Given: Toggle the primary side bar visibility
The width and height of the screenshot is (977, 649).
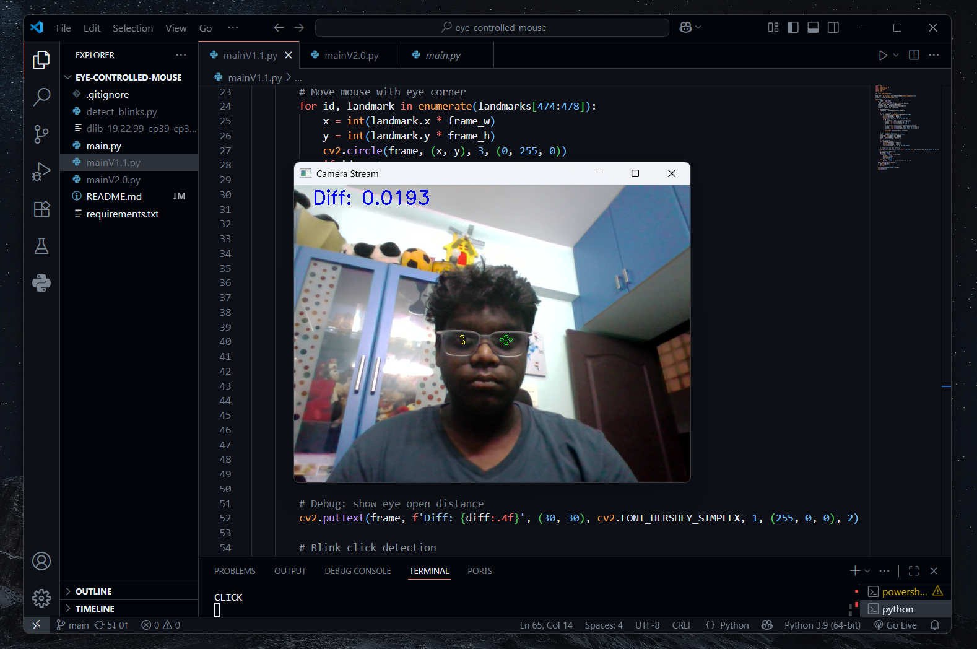Looking at the screenshot, I should click(x=793, y=27).
